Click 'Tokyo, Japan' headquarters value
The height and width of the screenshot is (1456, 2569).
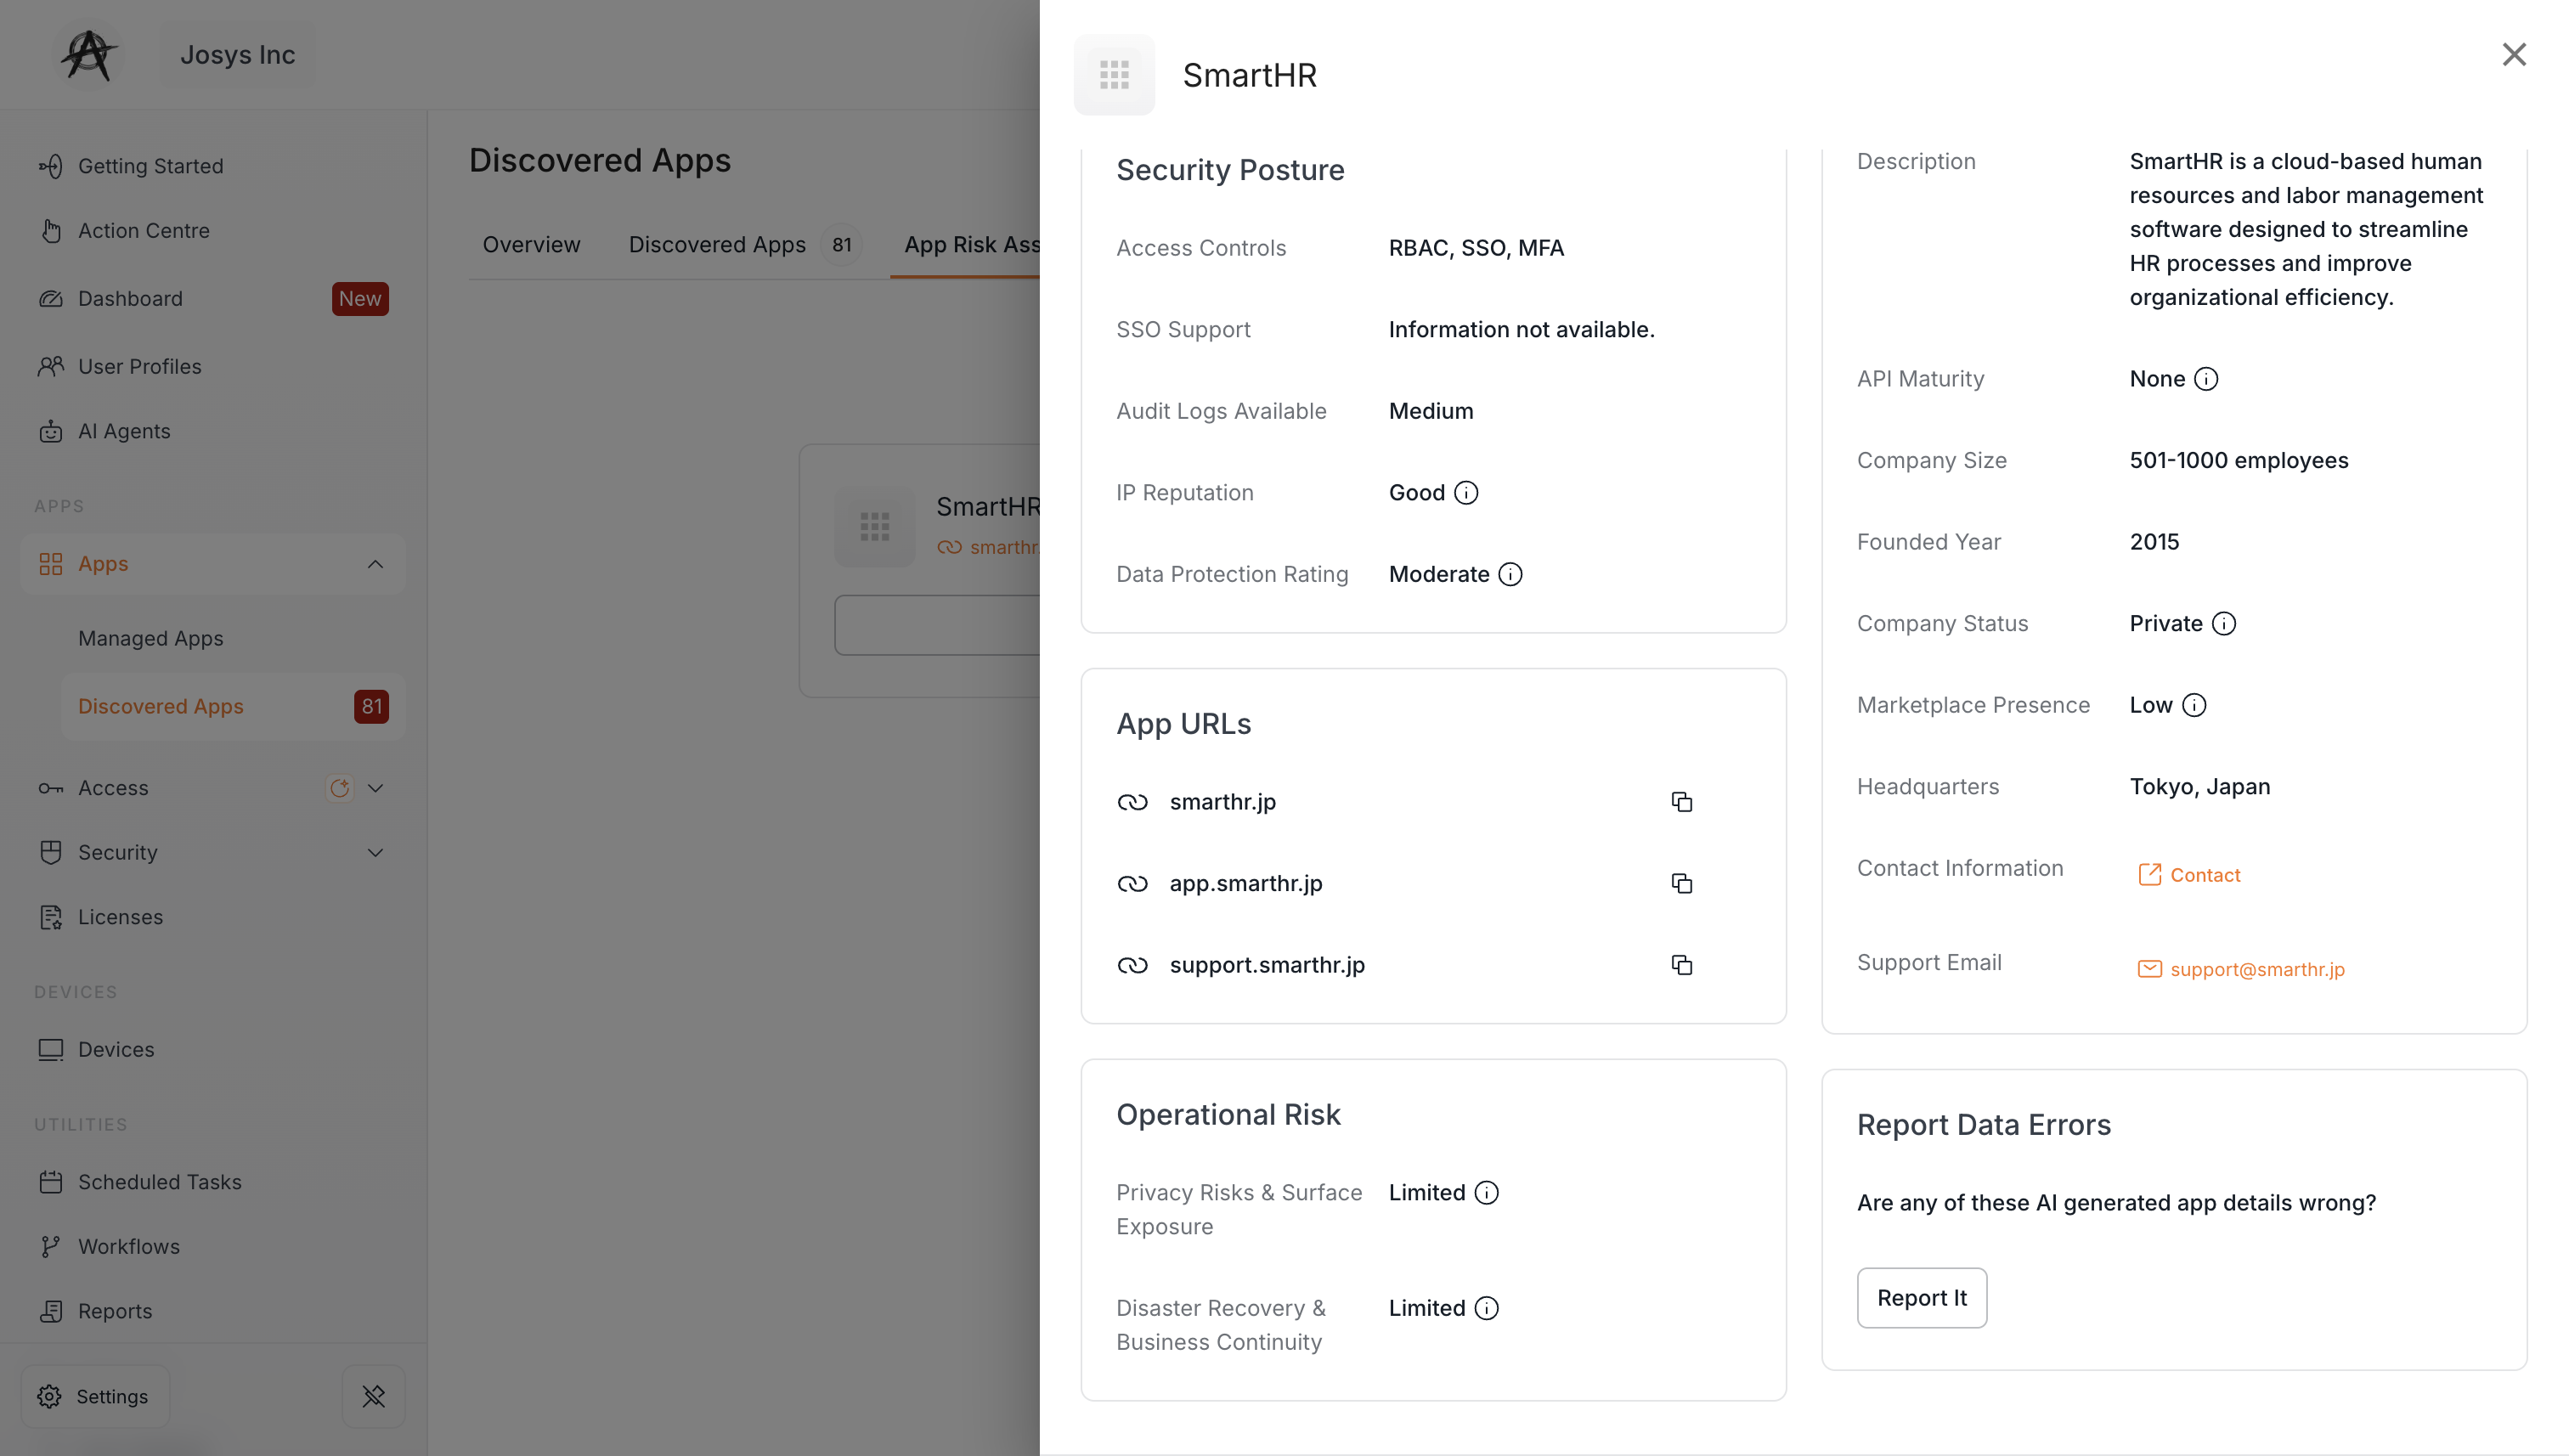pyautogui.click(x=2199, y=787)
